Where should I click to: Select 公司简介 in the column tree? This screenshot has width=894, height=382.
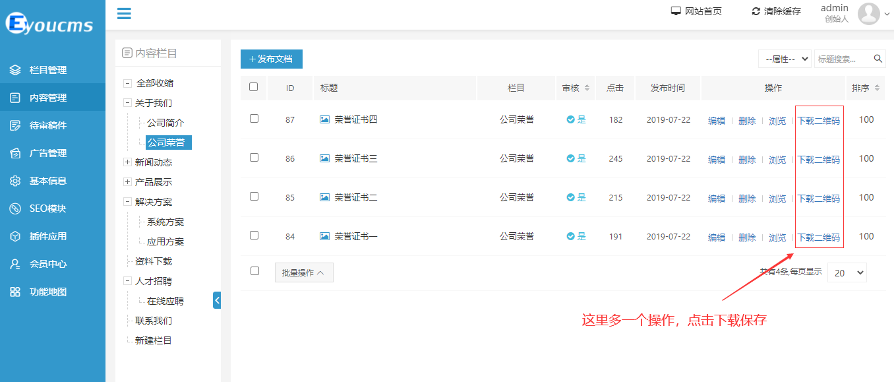(x=165, y=123)
